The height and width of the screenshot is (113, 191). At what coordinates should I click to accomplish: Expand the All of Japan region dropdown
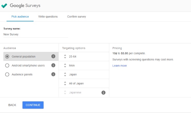pos(84,83)
